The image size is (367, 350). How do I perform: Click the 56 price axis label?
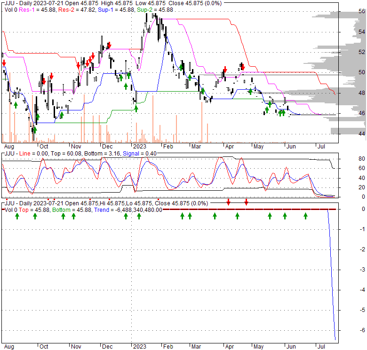pyautogui.click(x=362, y=11)
